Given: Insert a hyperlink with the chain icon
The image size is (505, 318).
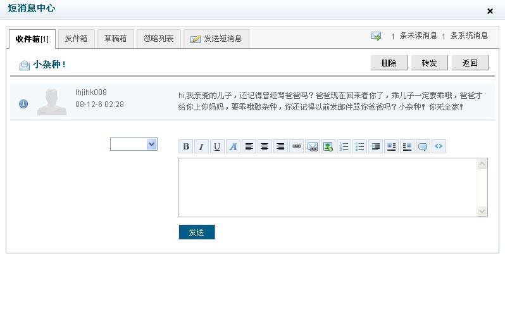Looking at the screenshot, I should click(x=297, y=147).
